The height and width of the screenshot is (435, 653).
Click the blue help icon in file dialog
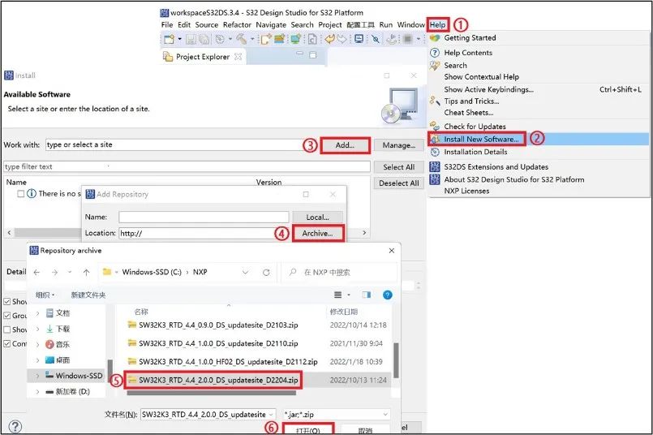click(x=387, y=295)
